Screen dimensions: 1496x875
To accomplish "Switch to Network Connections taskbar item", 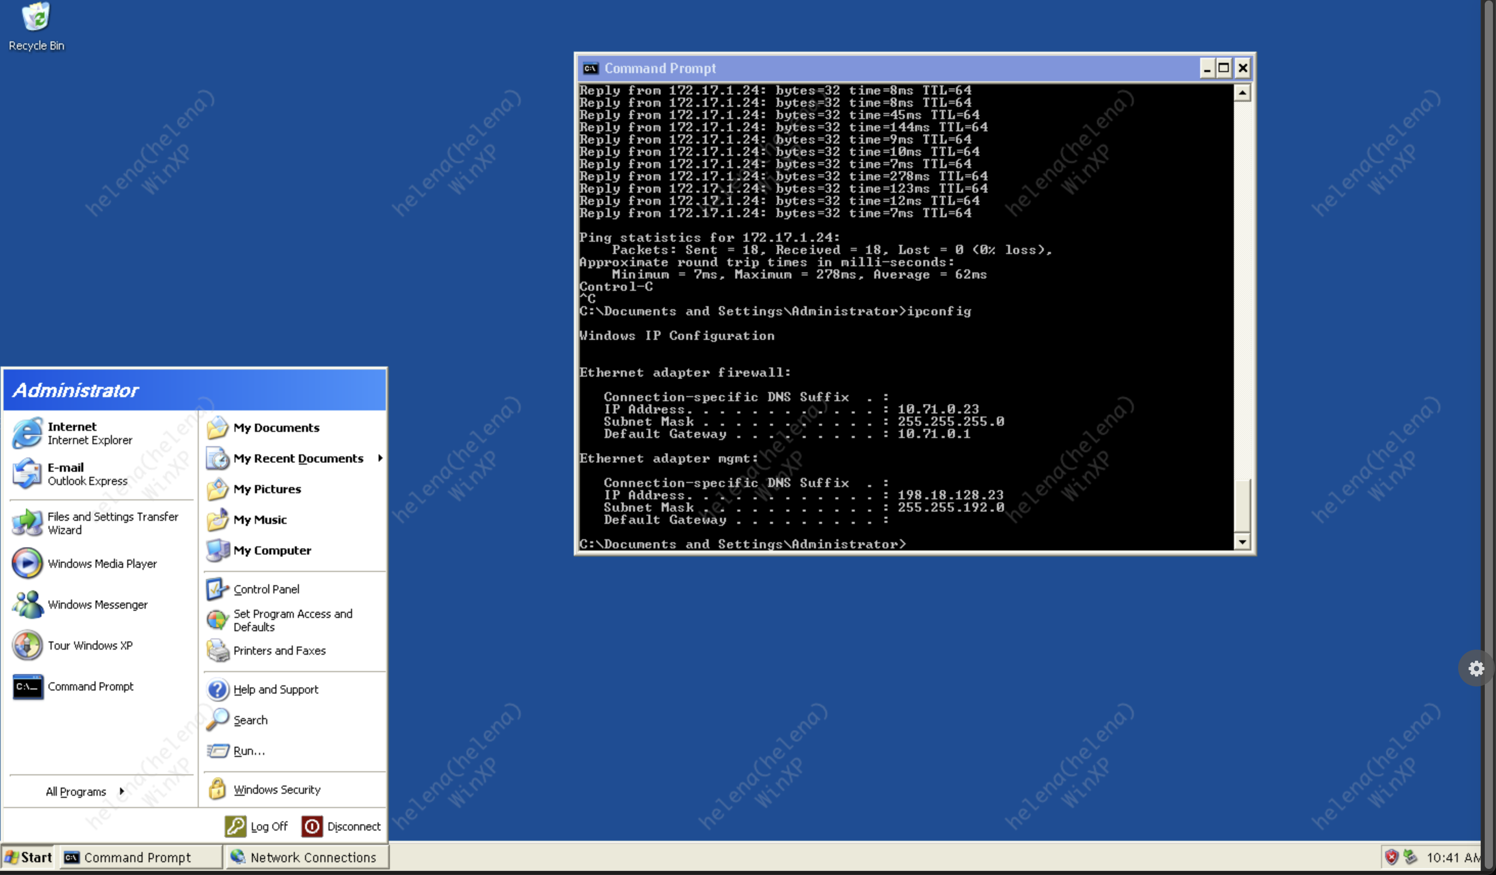I will pos(305,857).
